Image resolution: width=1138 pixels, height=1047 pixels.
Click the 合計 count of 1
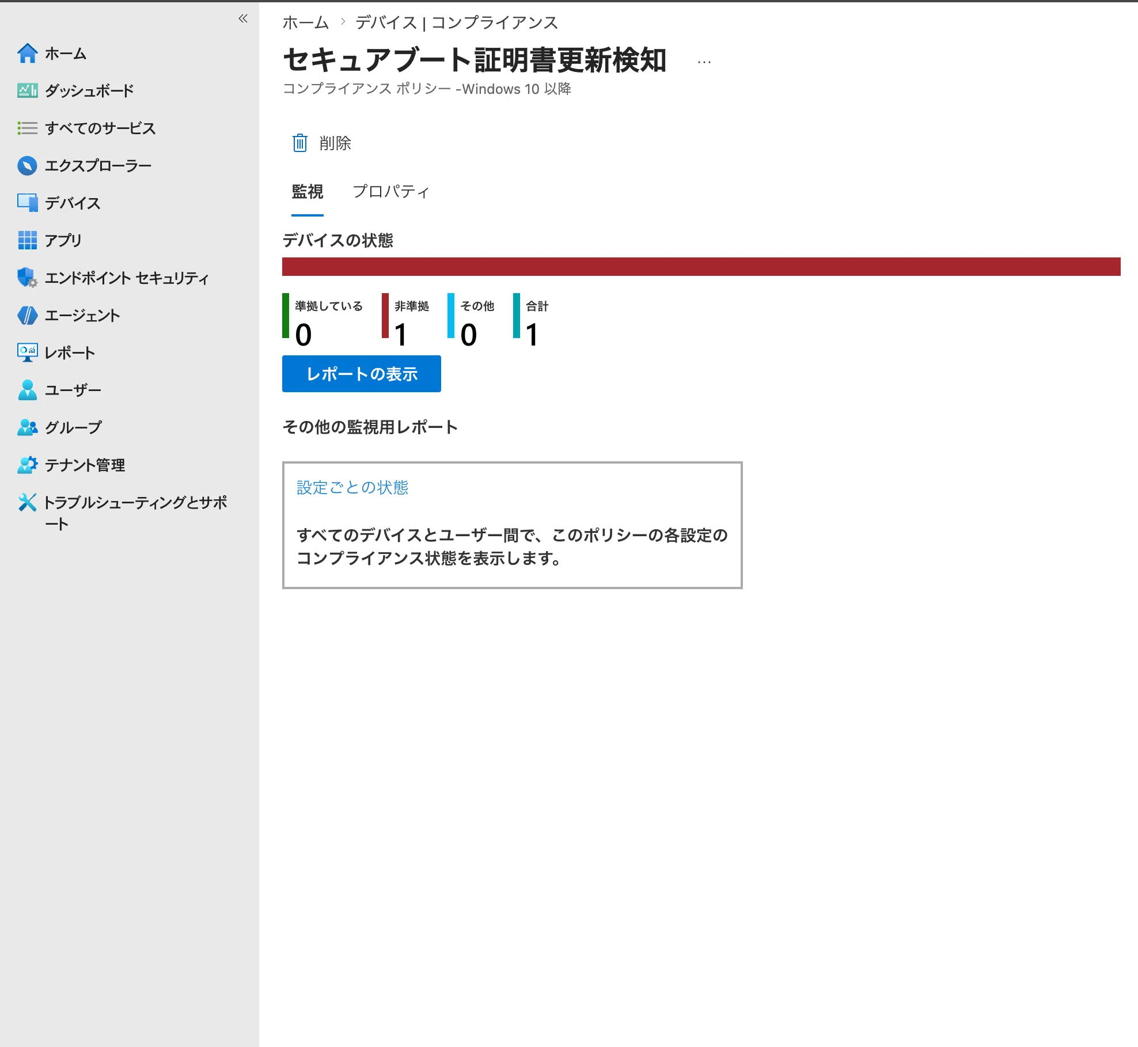click(532, 335)
